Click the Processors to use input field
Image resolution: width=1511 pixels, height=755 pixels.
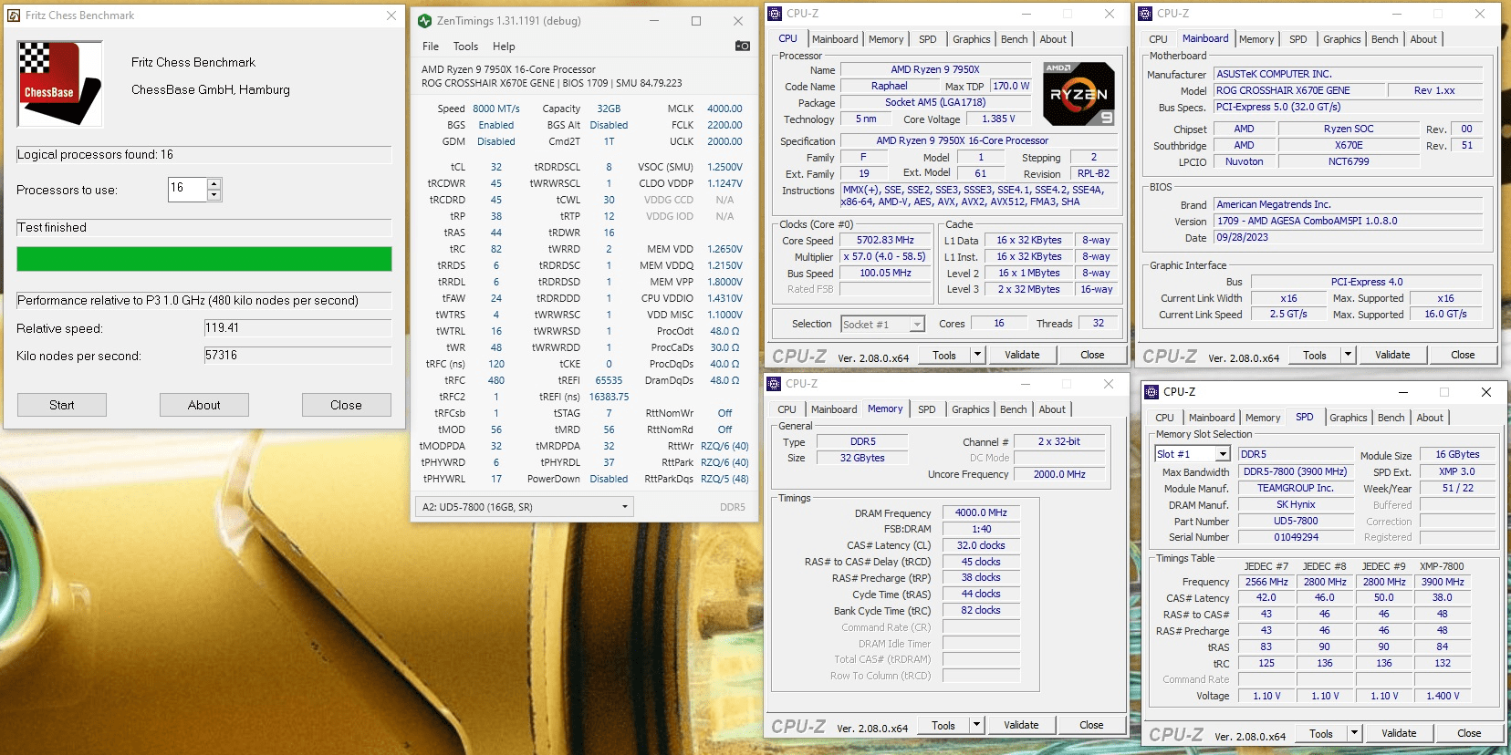coord(188,190)
